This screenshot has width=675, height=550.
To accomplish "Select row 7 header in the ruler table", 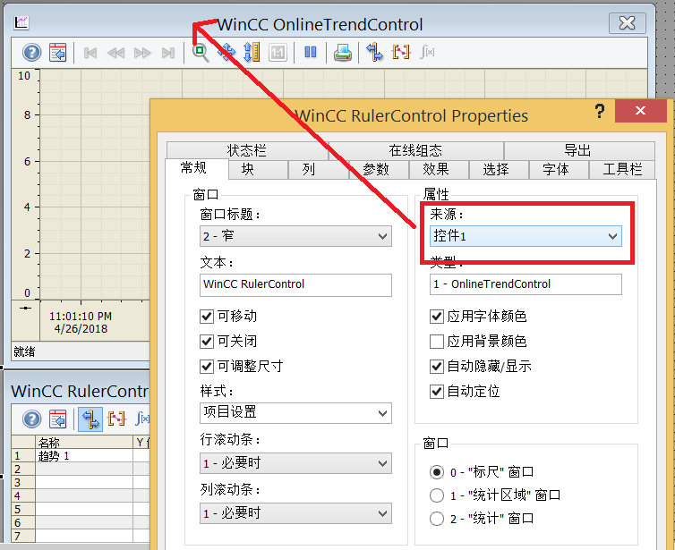I will coord(23,536).
